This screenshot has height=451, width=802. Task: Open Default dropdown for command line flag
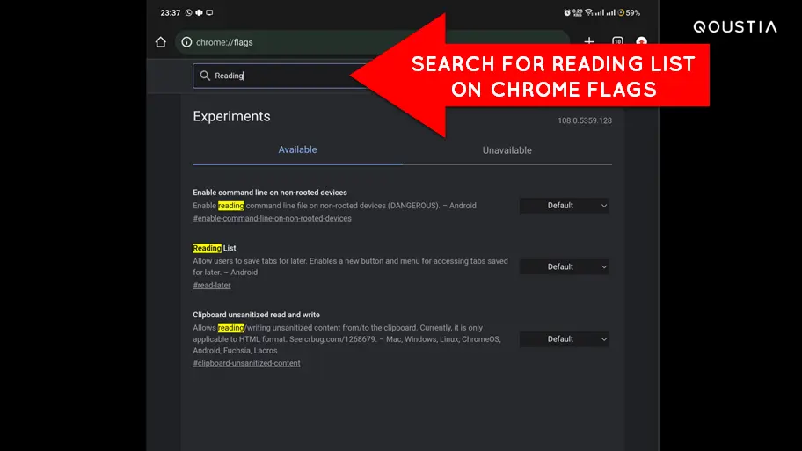pyautogui.click(x=565, y=206)
